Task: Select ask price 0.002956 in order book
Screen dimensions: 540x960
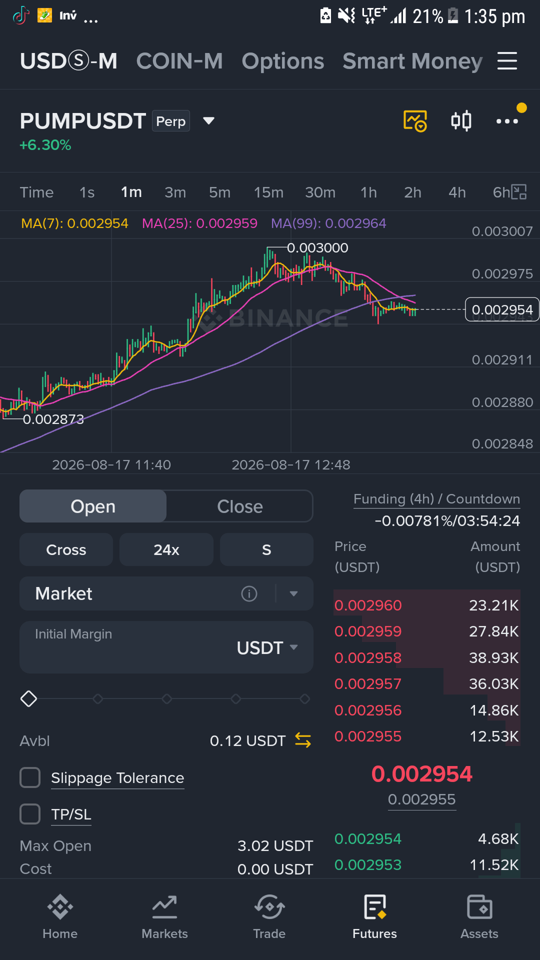Action: point(368,710)
